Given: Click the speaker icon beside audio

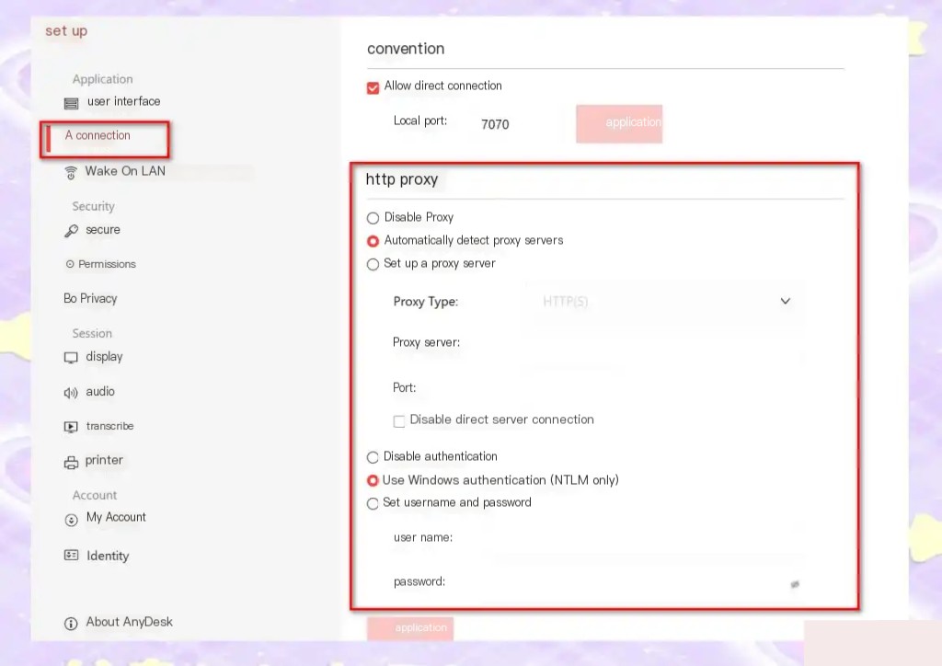Looking at the screenshot, I should (x=71, y=393).
